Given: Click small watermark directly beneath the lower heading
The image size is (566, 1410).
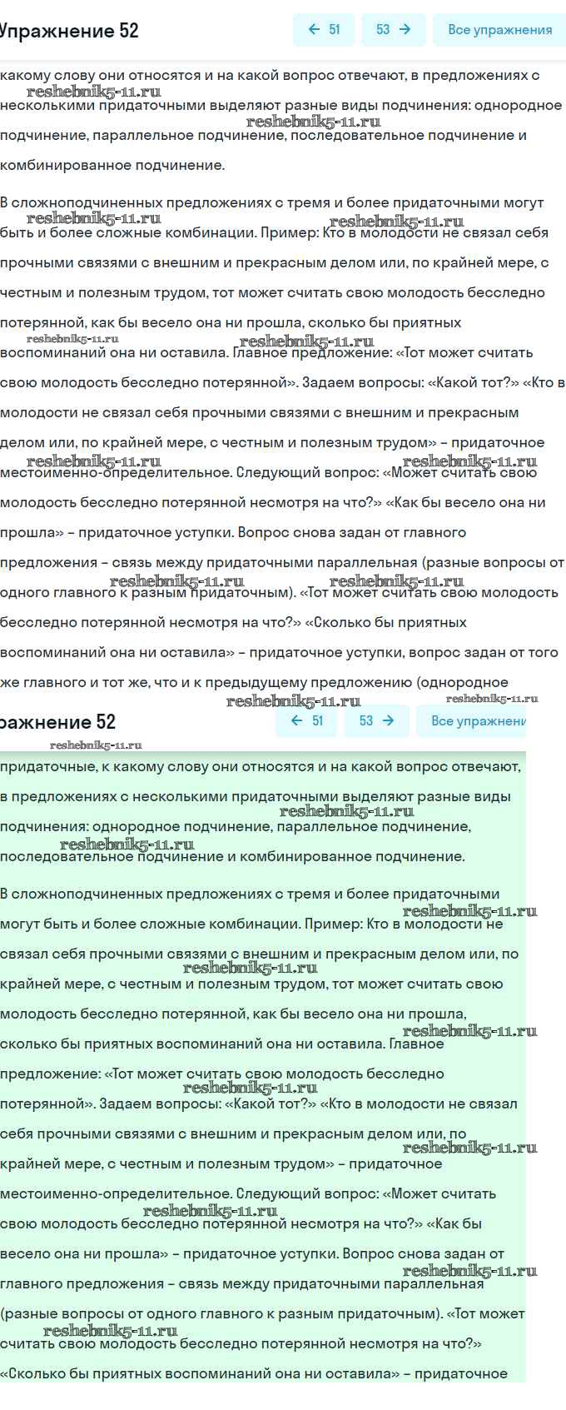Looking at the screenshot, I should coord(96,745).
